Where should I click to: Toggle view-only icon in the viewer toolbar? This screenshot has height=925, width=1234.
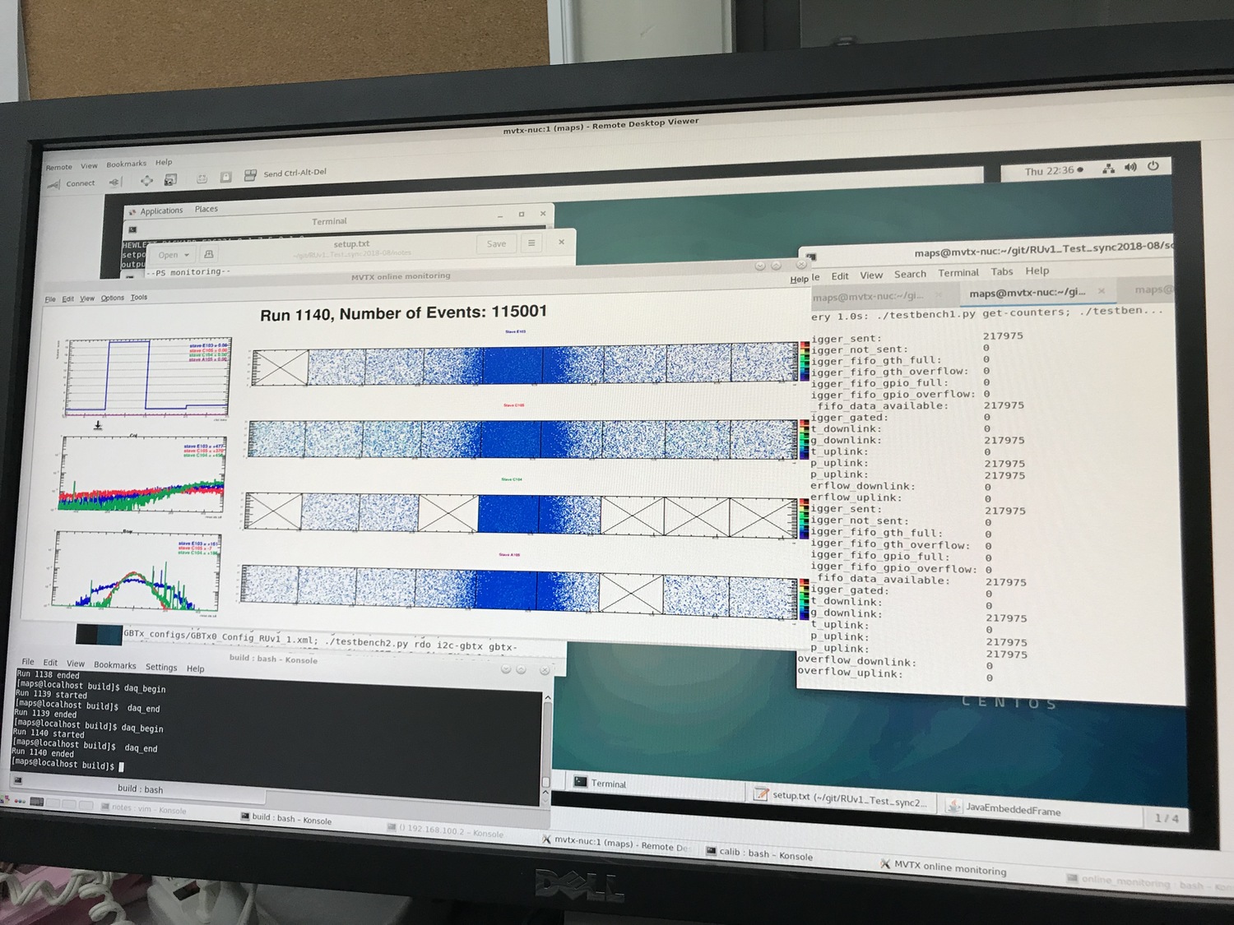coord(226,177)
